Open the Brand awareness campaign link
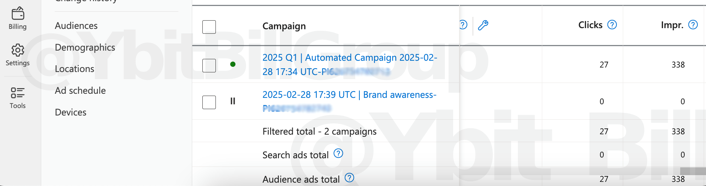Viewport: 706px width, 186px height. [349, 95]
